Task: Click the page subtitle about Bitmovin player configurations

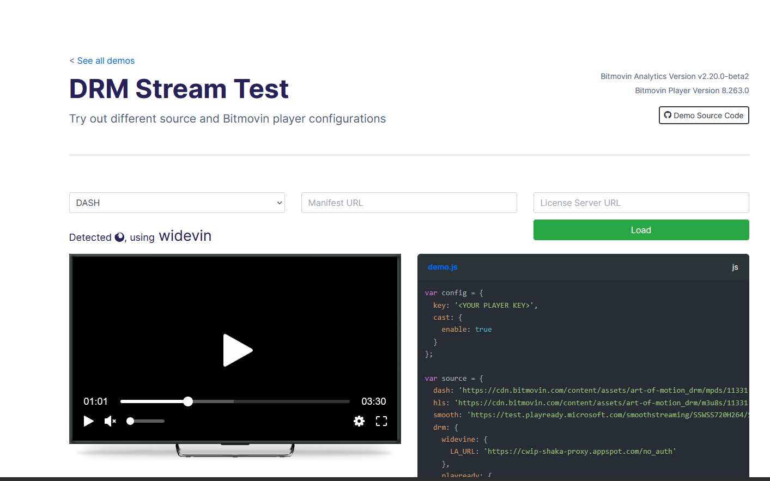Action: 227,119
